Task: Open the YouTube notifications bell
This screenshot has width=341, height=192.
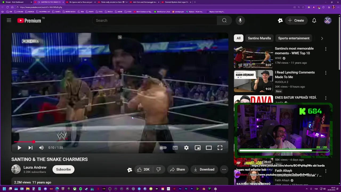Action: click(314, 21)
